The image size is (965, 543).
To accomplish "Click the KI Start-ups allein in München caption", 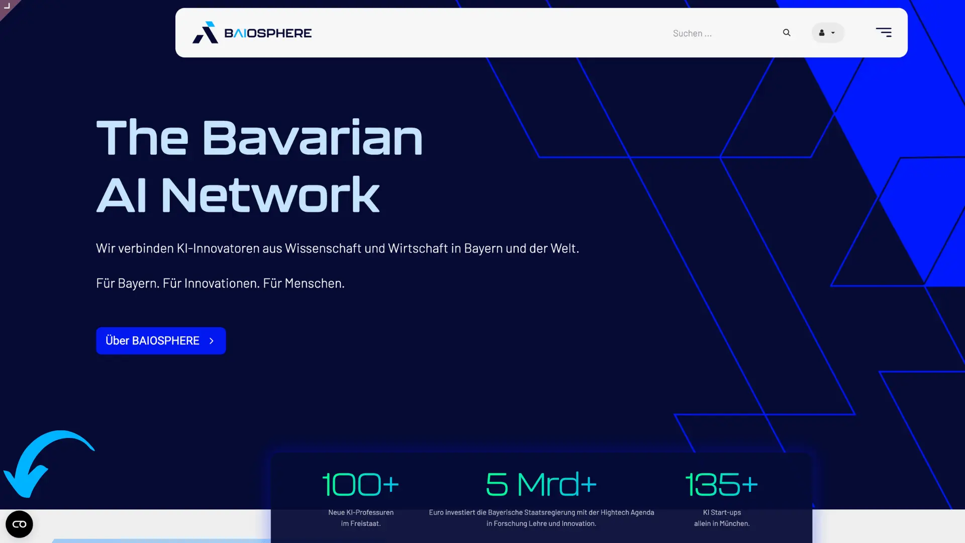I will click(x=722, y=518).
